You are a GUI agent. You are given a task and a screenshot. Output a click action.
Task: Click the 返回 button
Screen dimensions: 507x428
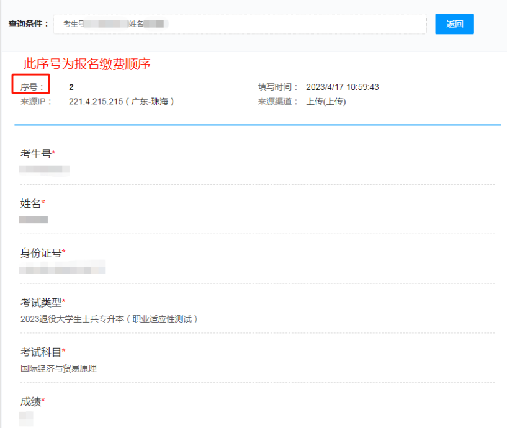point(454,24)
